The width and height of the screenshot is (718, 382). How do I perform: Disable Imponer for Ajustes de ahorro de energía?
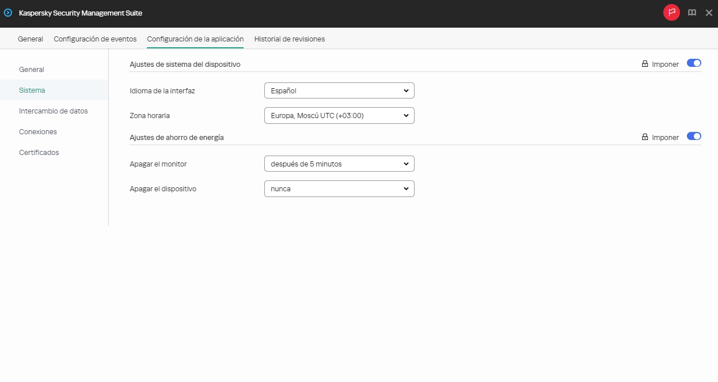point(694,136)
